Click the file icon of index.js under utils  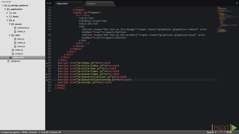[x=15, y=43]
